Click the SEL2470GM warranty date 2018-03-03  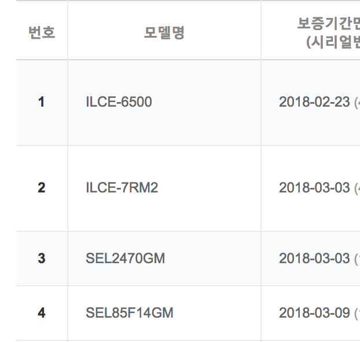(x=314, y=259)
